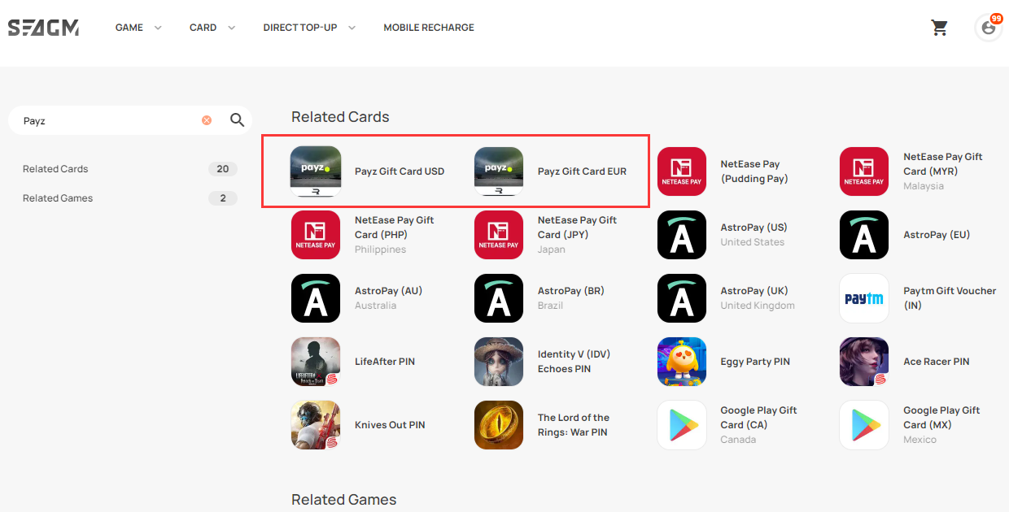Open the shopping cart icon
Image resolution: width=1009 pixels, height=512 pixels.
(940, 28)
